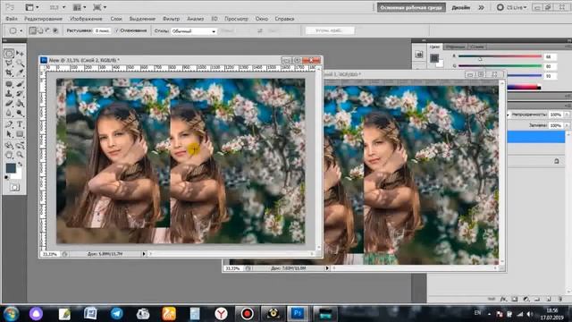
Task: Switch to the Образцы swatches tab
Action: (x=455, y=47)
